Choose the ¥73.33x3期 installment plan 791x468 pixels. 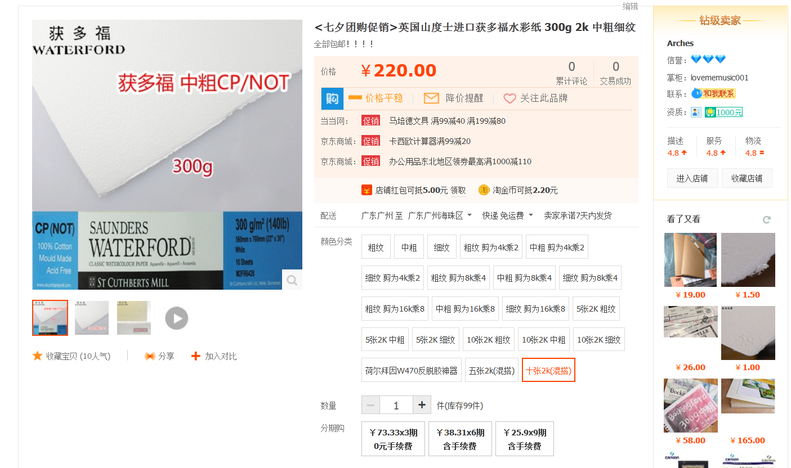coord(393,439)
